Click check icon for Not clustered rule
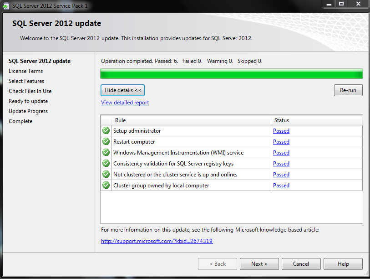 [x=106, y=175]
